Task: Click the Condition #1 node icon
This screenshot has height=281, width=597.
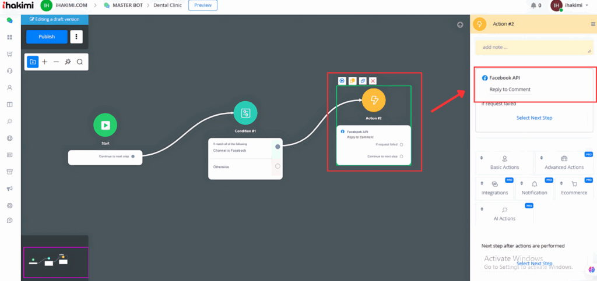Action: [x=245, y=112]
